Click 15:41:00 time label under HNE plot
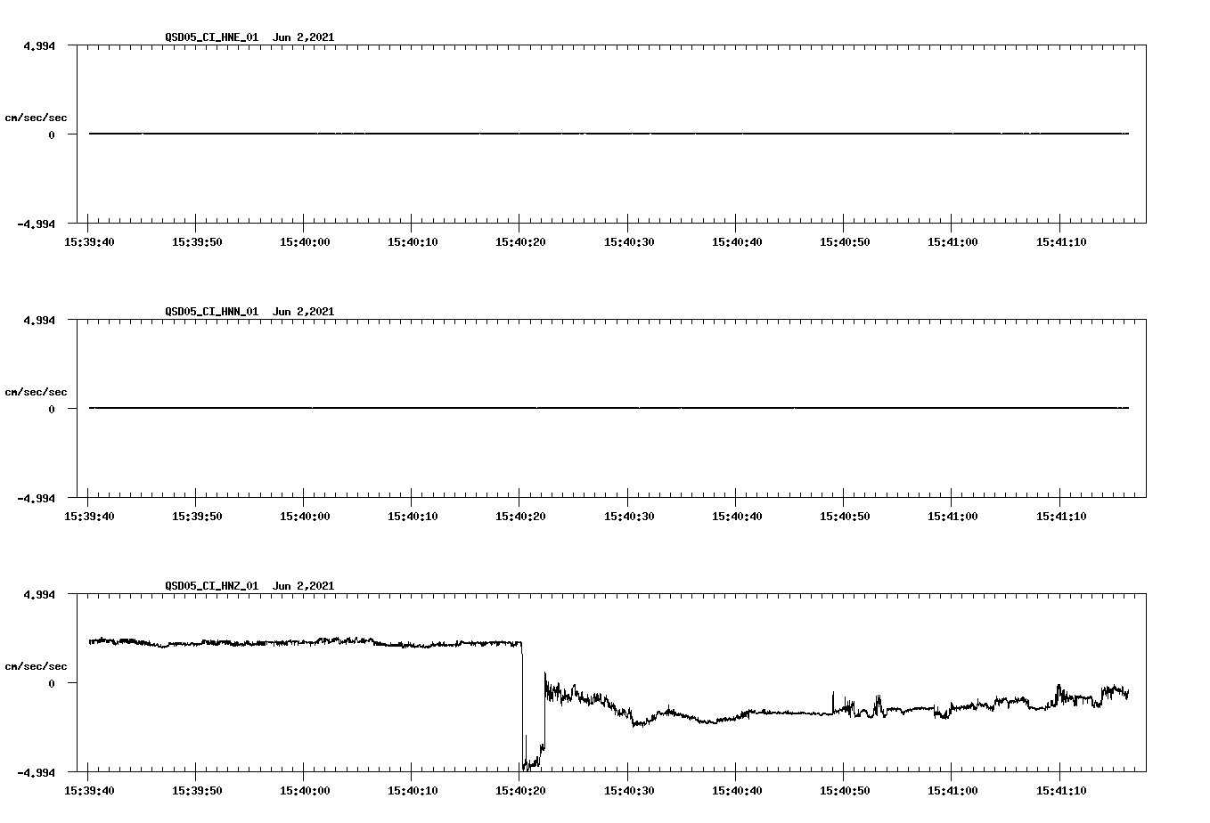1210x823 pixels. [952, 241]
